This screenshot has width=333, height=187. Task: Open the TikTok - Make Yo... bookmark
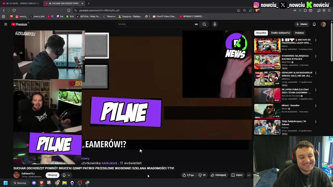click(88, 16)
